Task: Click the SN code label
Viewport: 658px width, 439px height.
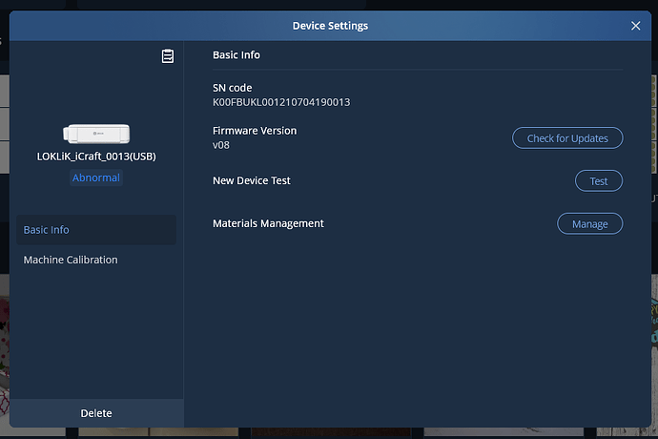Action: click(232, 88)
